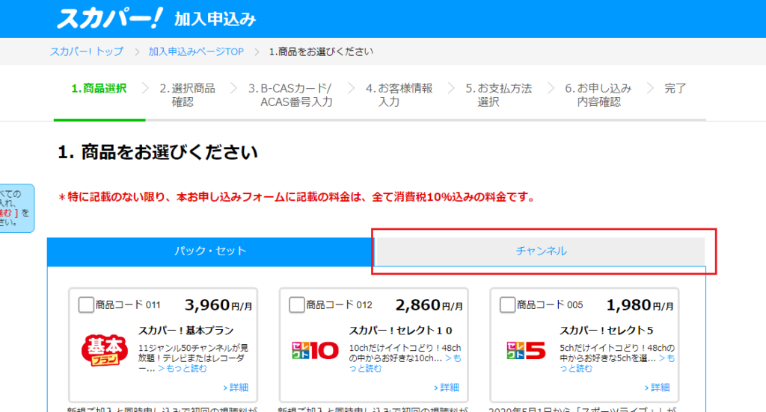
Task: Click the 1. 商品をお選びください heading
Action: [x=157, y=152]
